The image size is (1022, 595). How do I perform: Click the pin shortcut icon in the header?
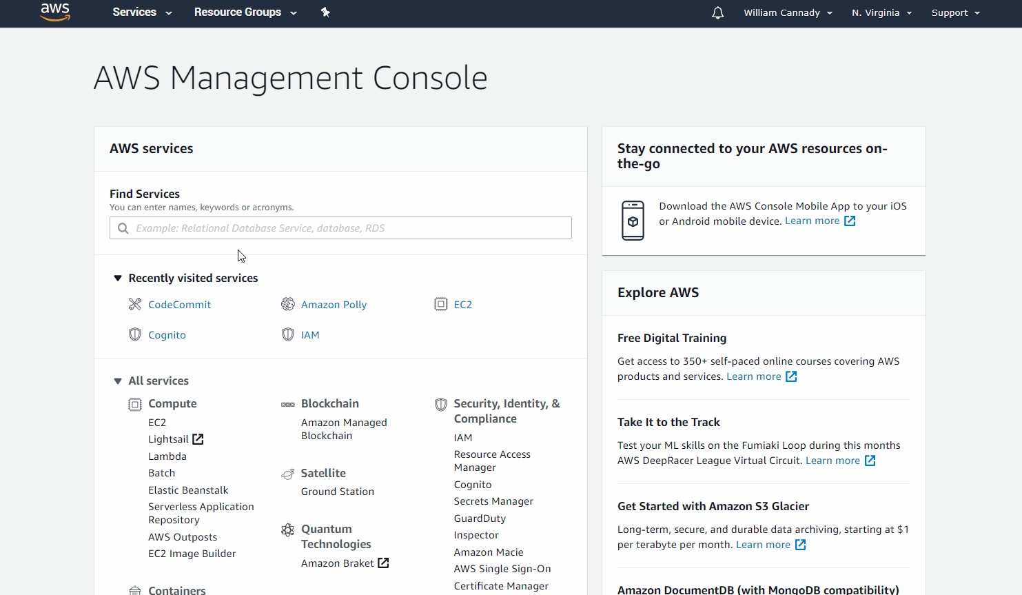[x=325, y=12]
